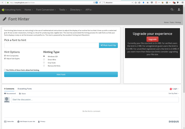Screen dimensions: 185x129
Task: Click the scrollbar down arrow
Action: 184,128
